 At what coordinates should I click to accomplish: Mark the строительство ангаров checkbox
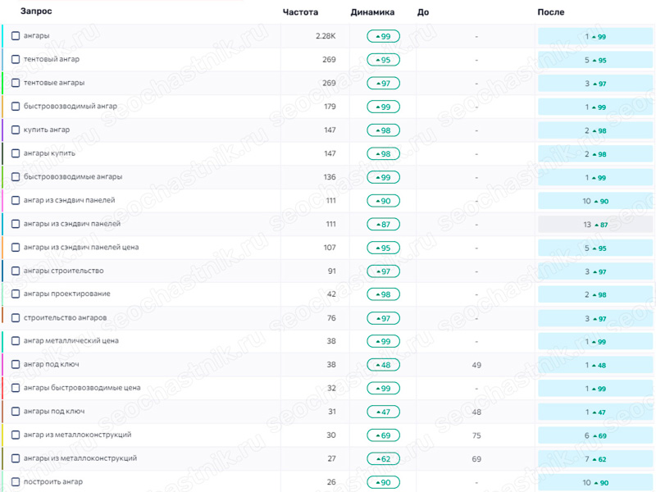[x=16, y=318]
